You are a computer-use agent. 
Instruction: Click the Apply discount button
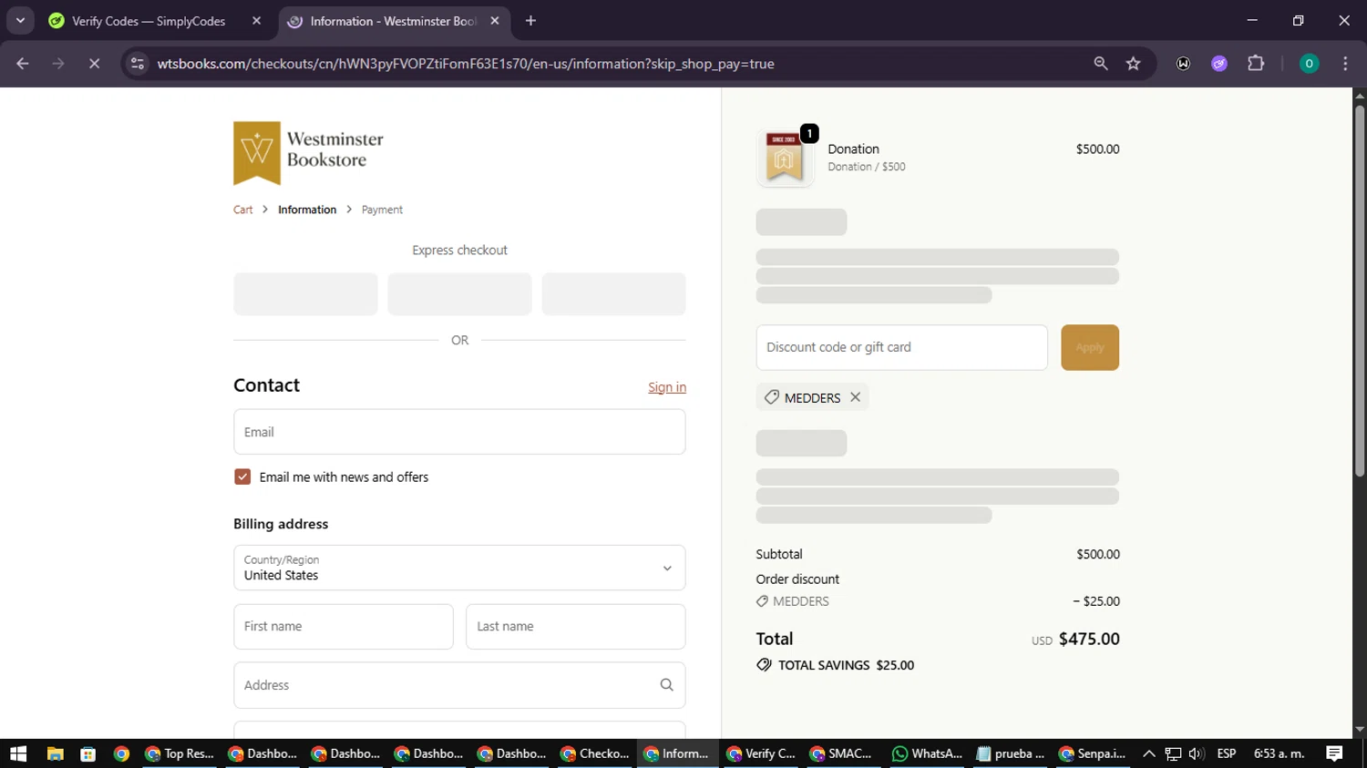(1090, 347)
